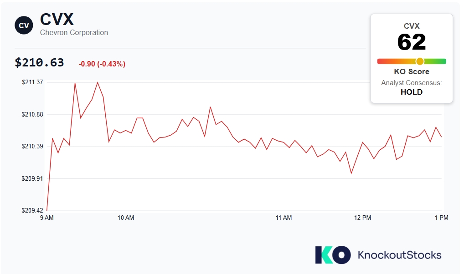Click the KnockoutStocks brand name
The height and width of the screenshot is (274, 464).
pos(399,255)
